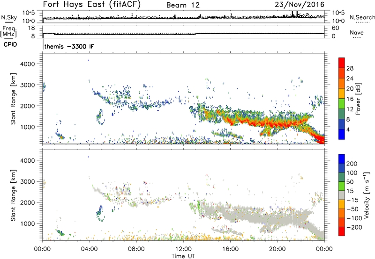
Task: Click the "16" power colorbar label
Action: pos(350,99)
